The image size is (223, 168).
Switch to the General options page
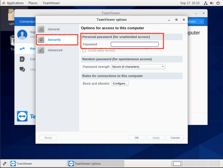tap(57, 29)
